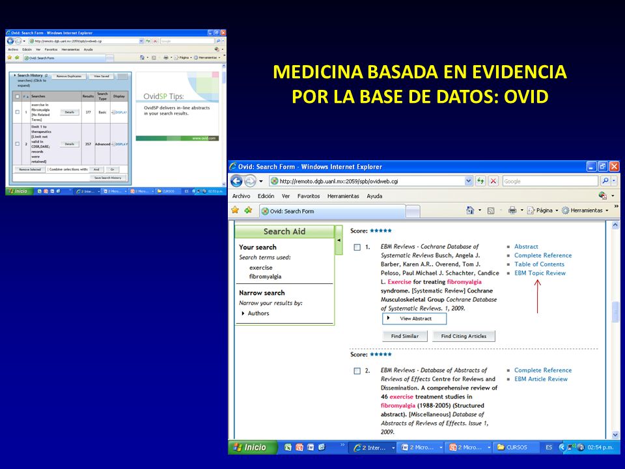Viewport: 625px width, 469px height.
Task: Click the Google search magnifier in large window
Action: (x=605, y=181)
